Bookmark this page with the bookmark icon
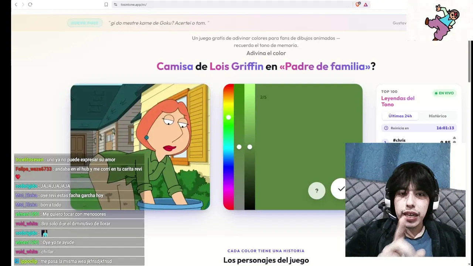 click(x=106, y=4)
